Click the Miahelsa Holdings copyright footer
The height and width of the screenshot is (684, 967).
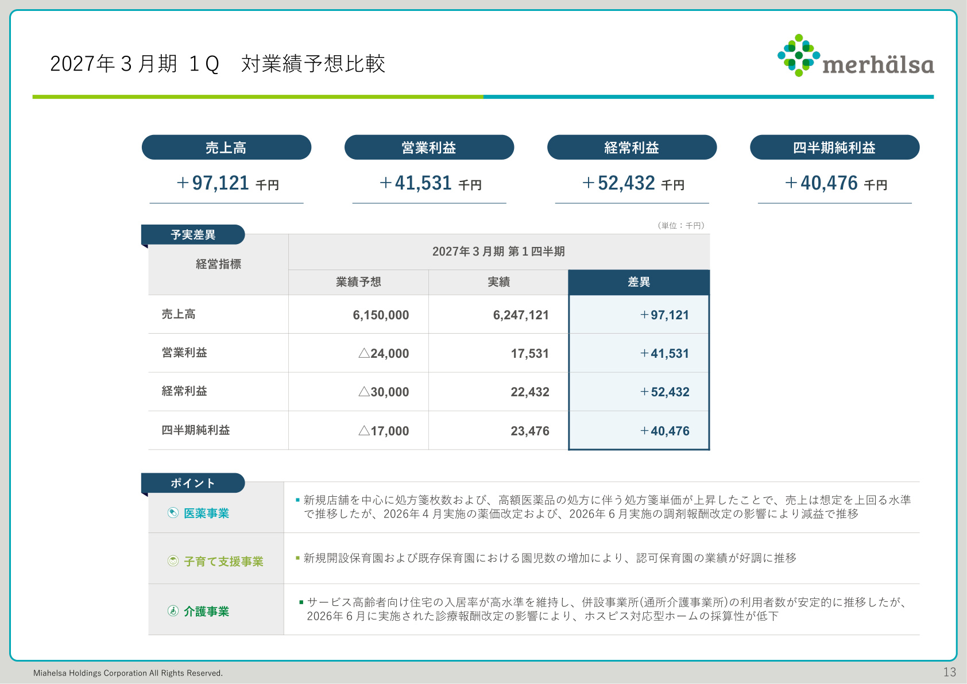point(128,673)
